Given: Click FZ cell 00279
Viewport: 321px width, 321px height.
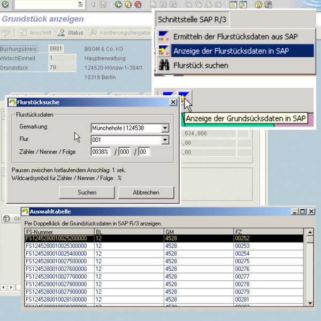Looking at the screenshot, I should click(269, 292).
